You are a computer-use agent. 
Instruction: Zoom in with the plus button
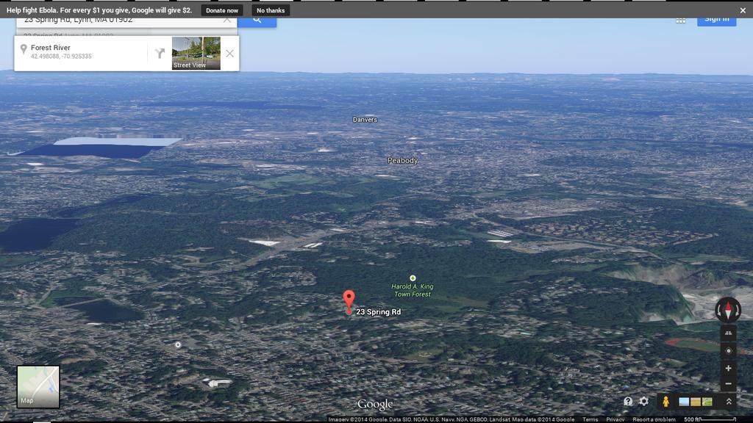pos(728,369)
